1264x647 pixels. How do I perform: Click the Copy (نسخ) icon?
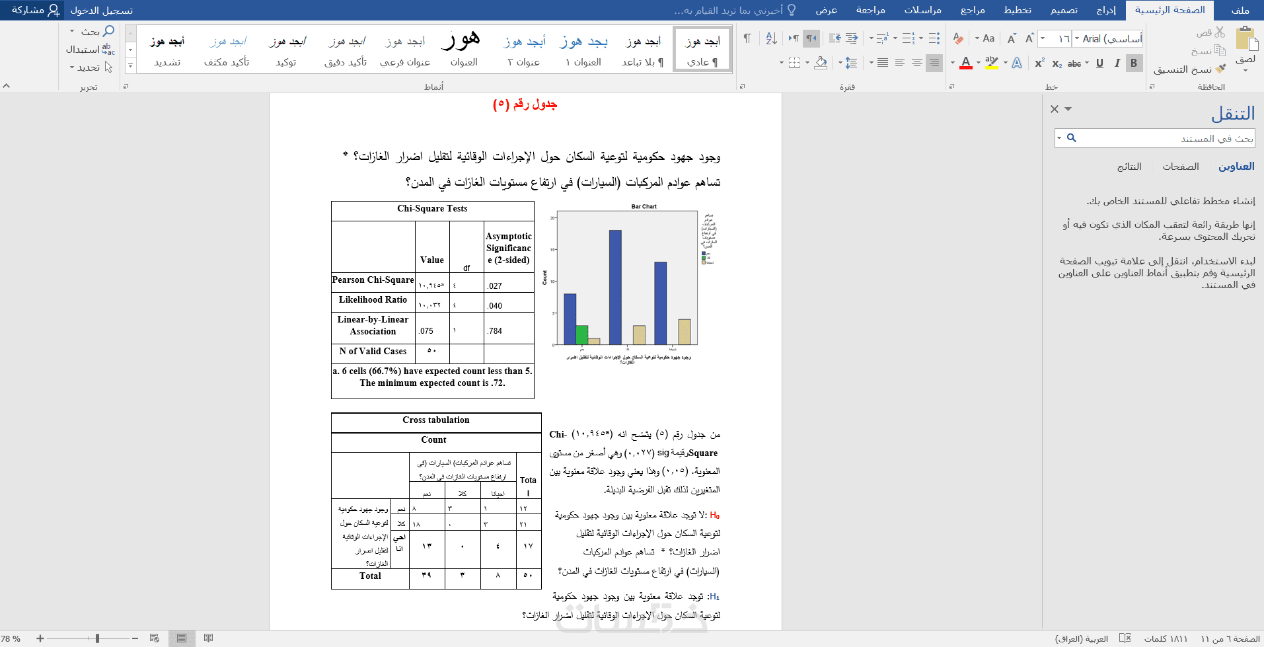click(1220, 50)
